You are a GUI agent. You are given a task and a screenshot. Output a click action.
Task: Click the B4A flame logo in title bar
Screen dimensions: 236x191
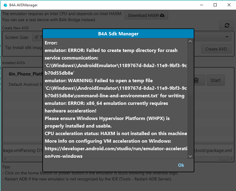coord(5,5)
